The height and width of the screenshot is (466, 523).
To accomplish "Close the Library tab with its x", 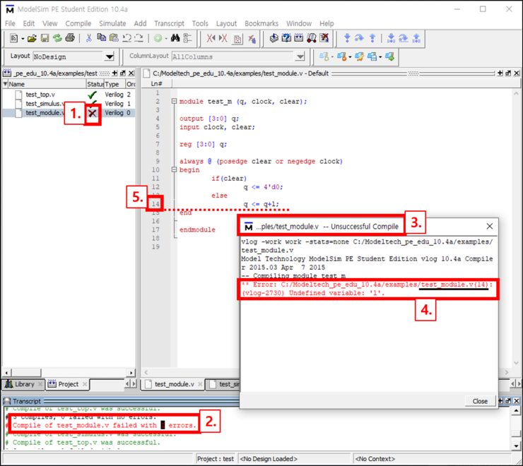I will pyautogui.click(x=40, y=384).
